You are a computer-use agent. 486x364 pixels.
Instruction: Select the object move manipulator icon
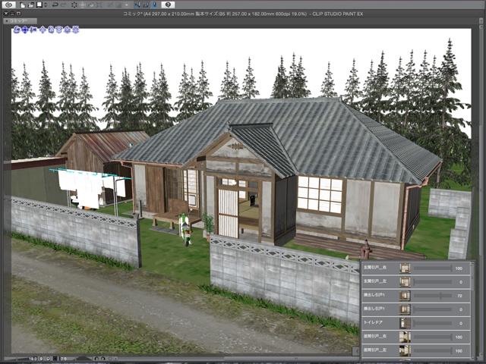43,30
